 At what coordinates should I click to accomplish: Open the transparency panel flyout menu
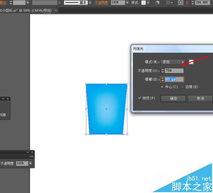32,156
